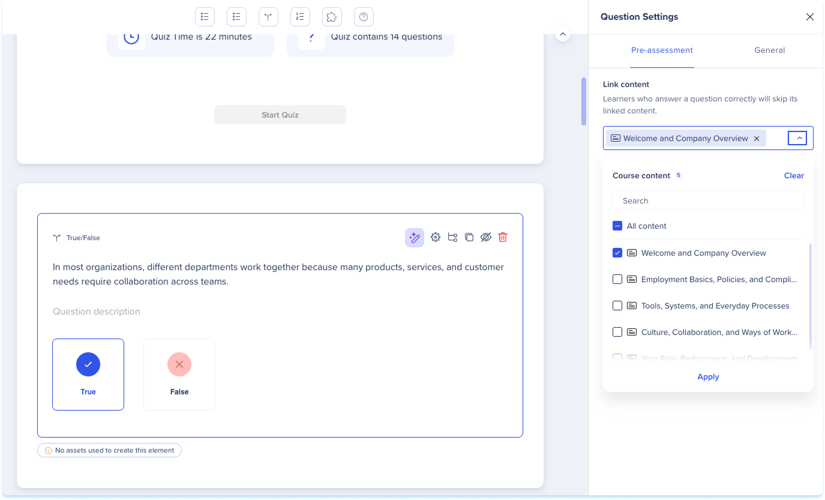Click the question text about departments collaborating
This screenshot has height=500, width=825.
pos(278,274)
